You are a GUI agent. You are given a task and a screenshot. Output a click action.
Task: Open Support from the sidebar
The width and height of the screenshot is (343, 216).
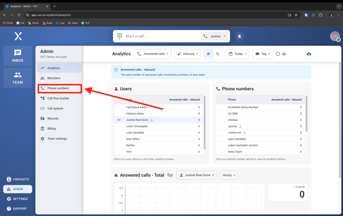(x=17, y=208)
